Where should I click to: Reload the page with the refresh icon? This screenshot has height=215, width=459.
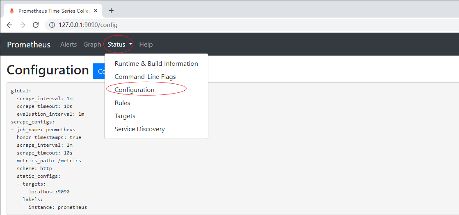(x=36, y=25)
